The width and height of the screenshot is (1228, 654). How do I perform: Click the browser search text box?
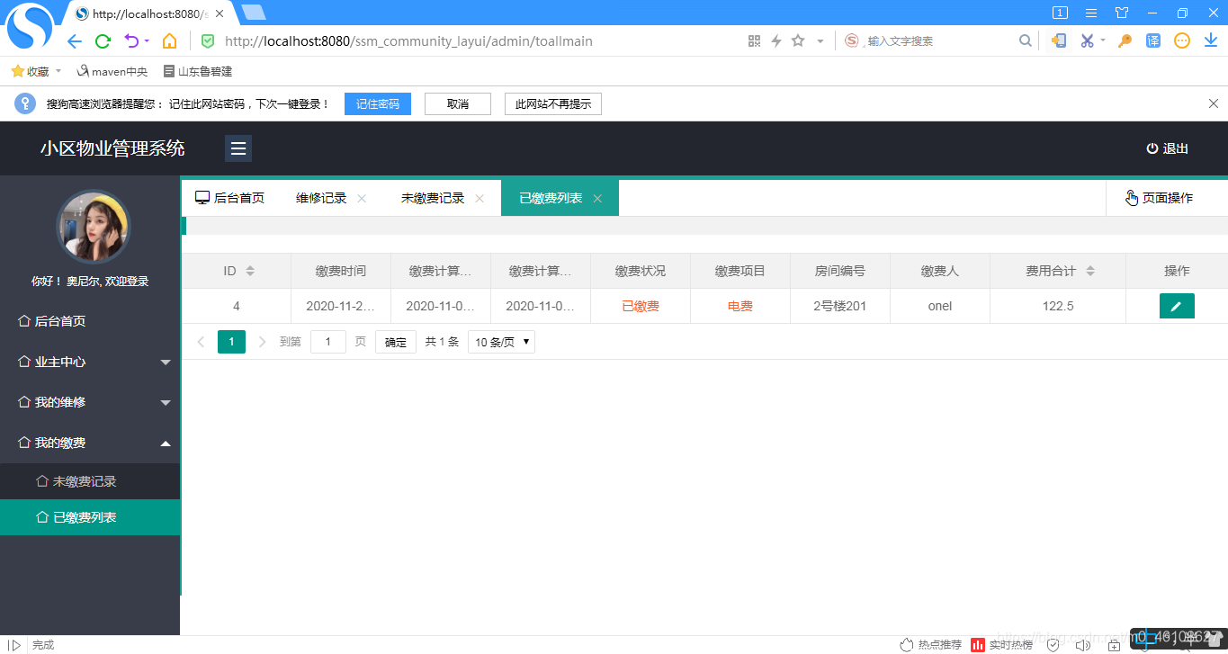pos(940,40)
